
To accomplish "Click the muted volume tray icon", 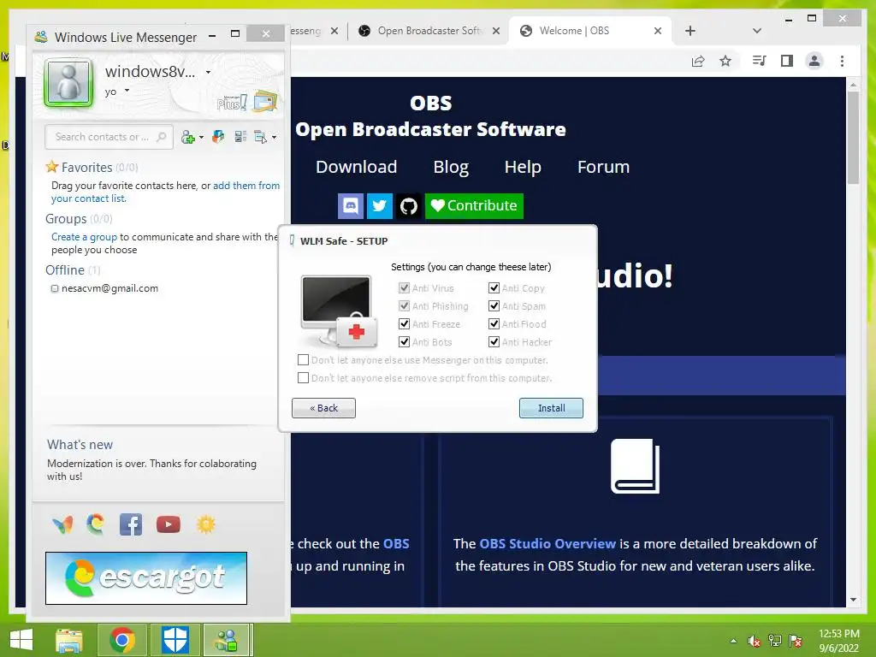I will coord(754,642).
